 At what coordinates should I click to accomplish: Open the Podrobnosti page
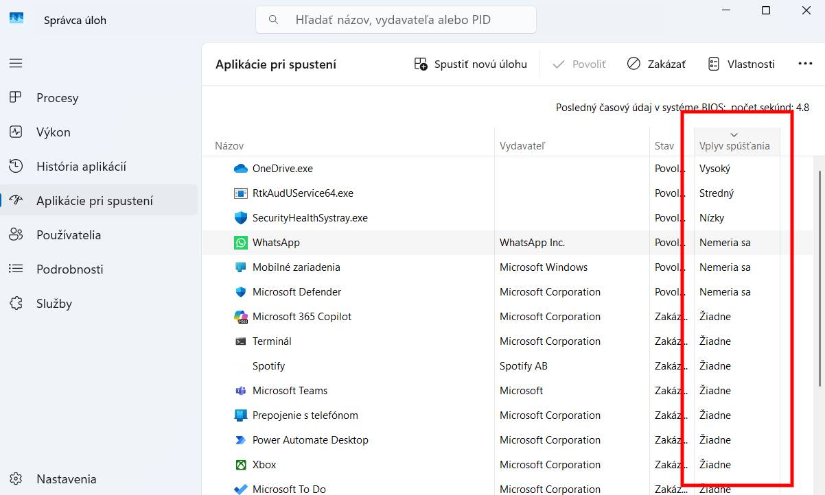[x=100, y=269]
